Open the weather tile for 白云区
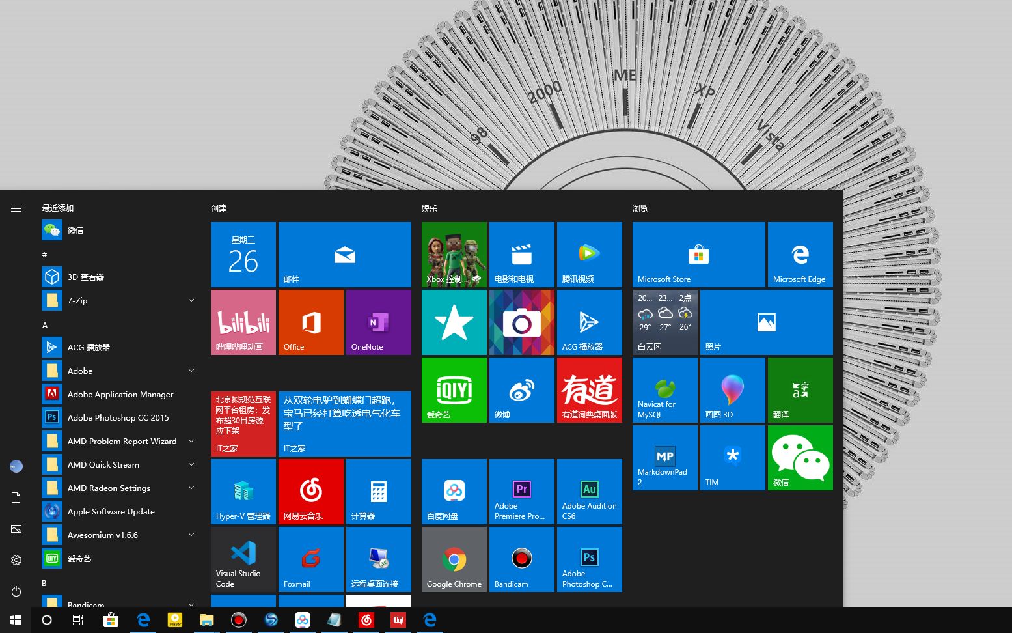Image resolution: width=1012 pixels, height=633 pixels. pos(665,322)
